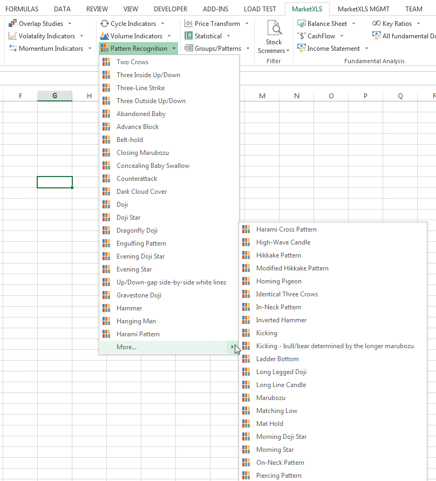
Task: Expand the Volatality Indicators dropdown arrow
Action: pos(82,36)
